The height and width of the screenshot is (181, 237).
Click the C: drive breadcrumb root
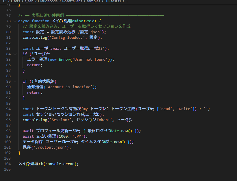[x=4, y=1]
